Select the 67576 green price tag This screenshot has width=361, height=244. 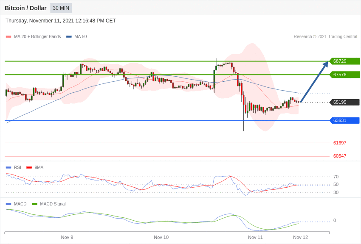(x=344, y=75)
